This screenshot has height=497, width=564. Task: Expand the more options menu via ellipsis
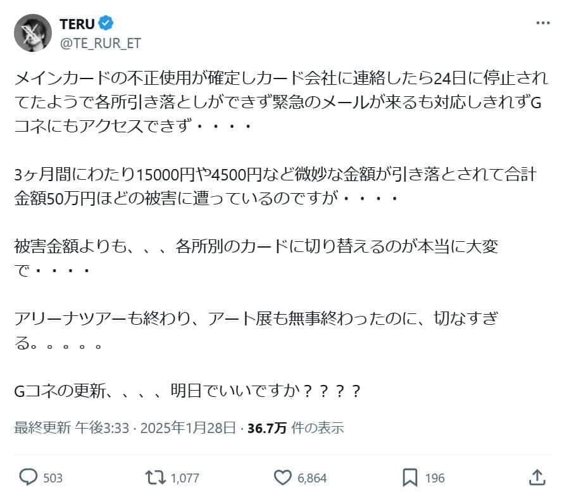543,23
